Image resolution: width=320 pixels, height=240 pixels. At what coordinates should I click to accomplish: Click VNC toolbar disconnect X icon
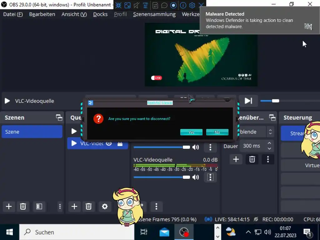(201, 5)
